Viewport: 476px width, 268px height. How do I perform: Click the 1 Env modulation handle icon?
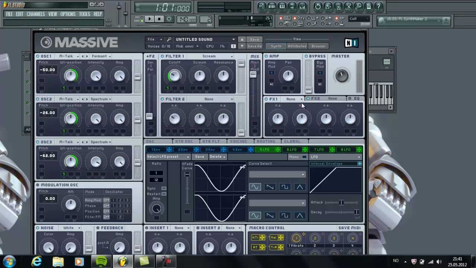pos(169,150)
